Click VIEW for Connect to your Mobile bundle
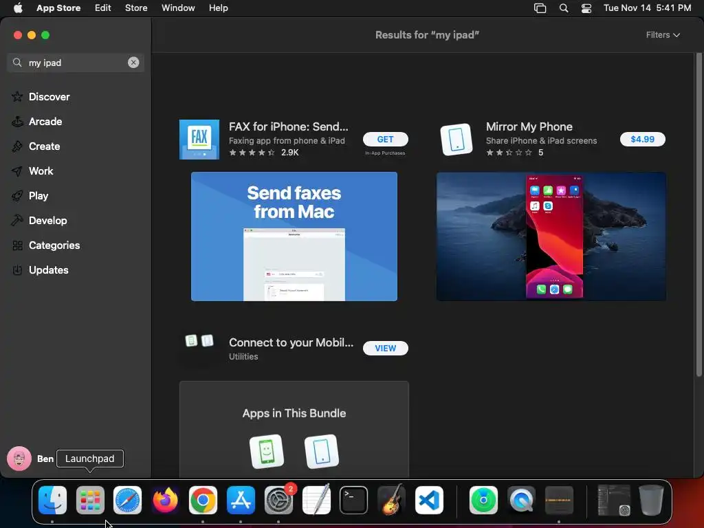This screenshot has width=704, height=528. click(x=385, y=348)
